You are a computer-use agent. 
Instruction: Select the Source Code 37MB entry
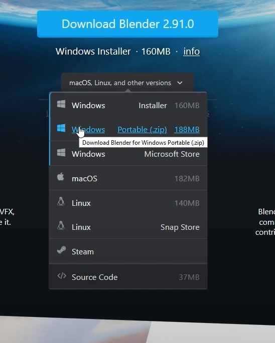pos(128,277)
